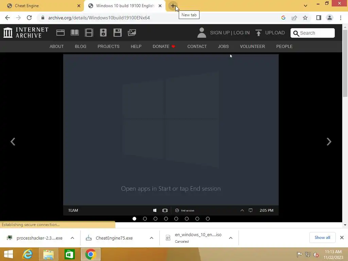
Task: Expand en_windows_10 iso download options
Action: [231, 238]
